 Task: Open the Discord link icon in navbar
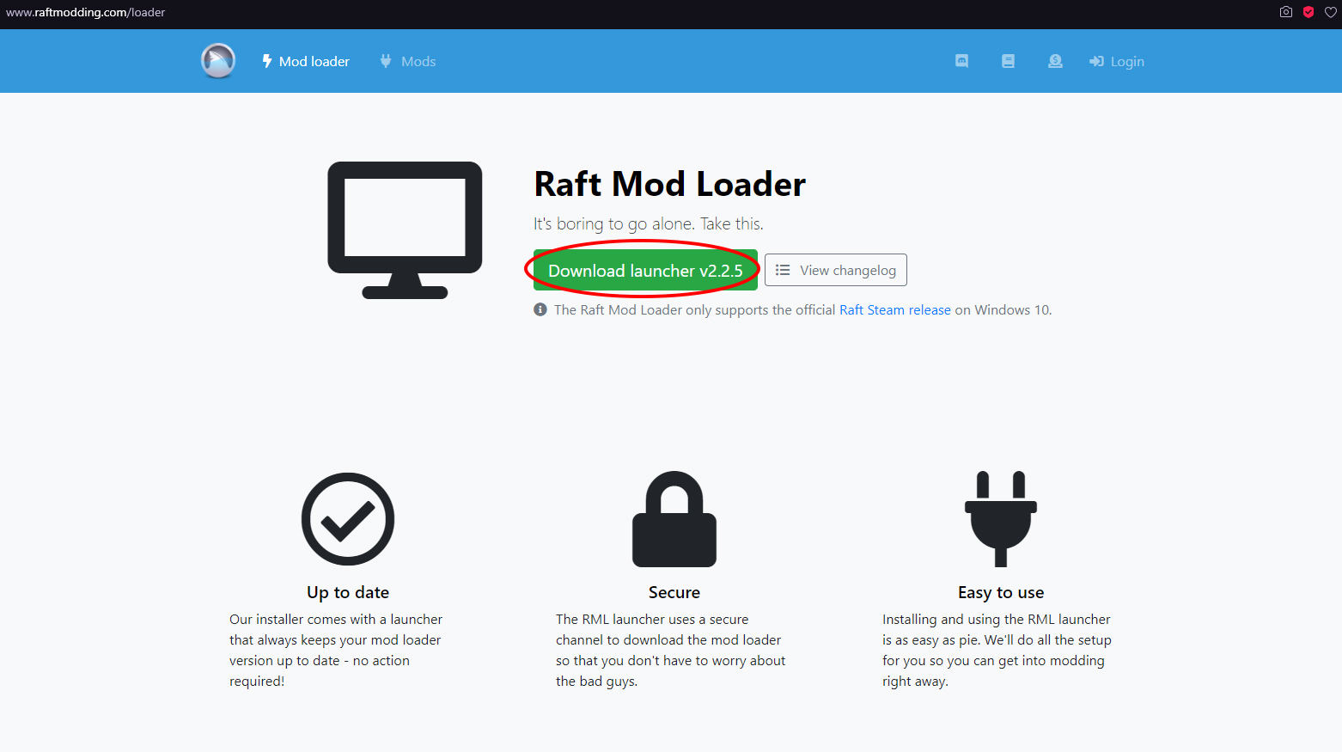pos(961,61)
